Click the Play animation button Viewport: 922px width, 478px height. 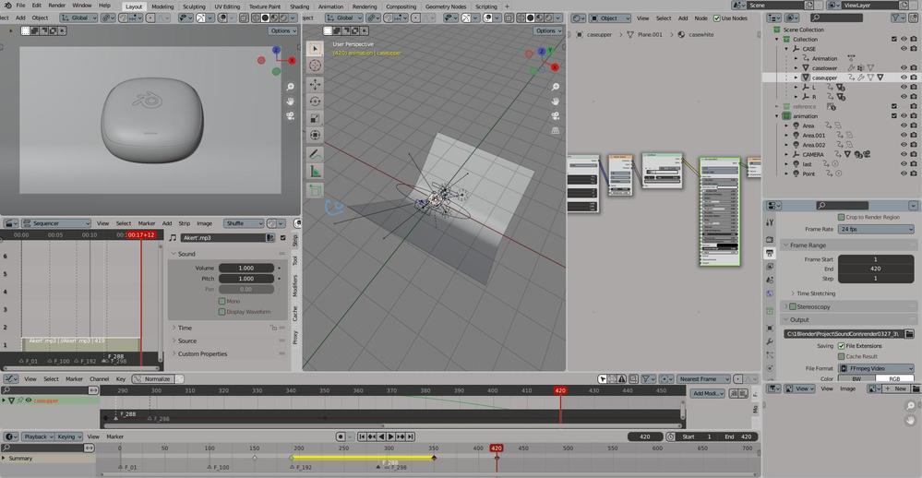391,436
